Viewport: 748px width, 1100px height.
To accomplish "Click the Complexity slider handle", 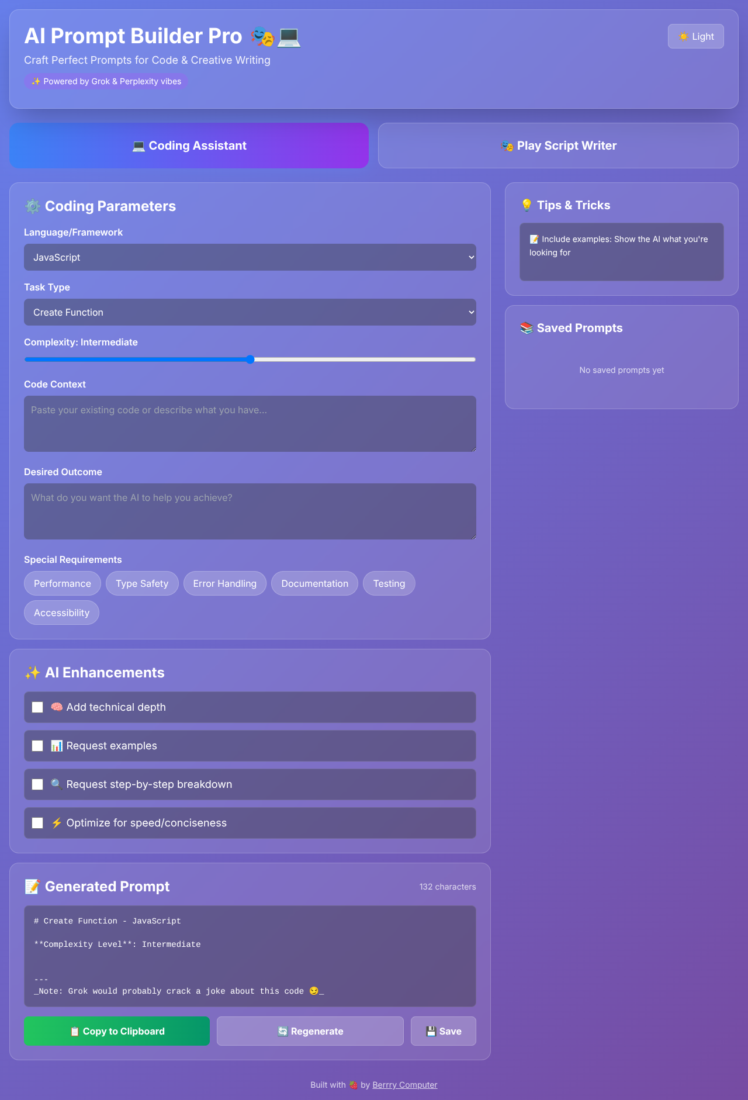I will point(250,359).
